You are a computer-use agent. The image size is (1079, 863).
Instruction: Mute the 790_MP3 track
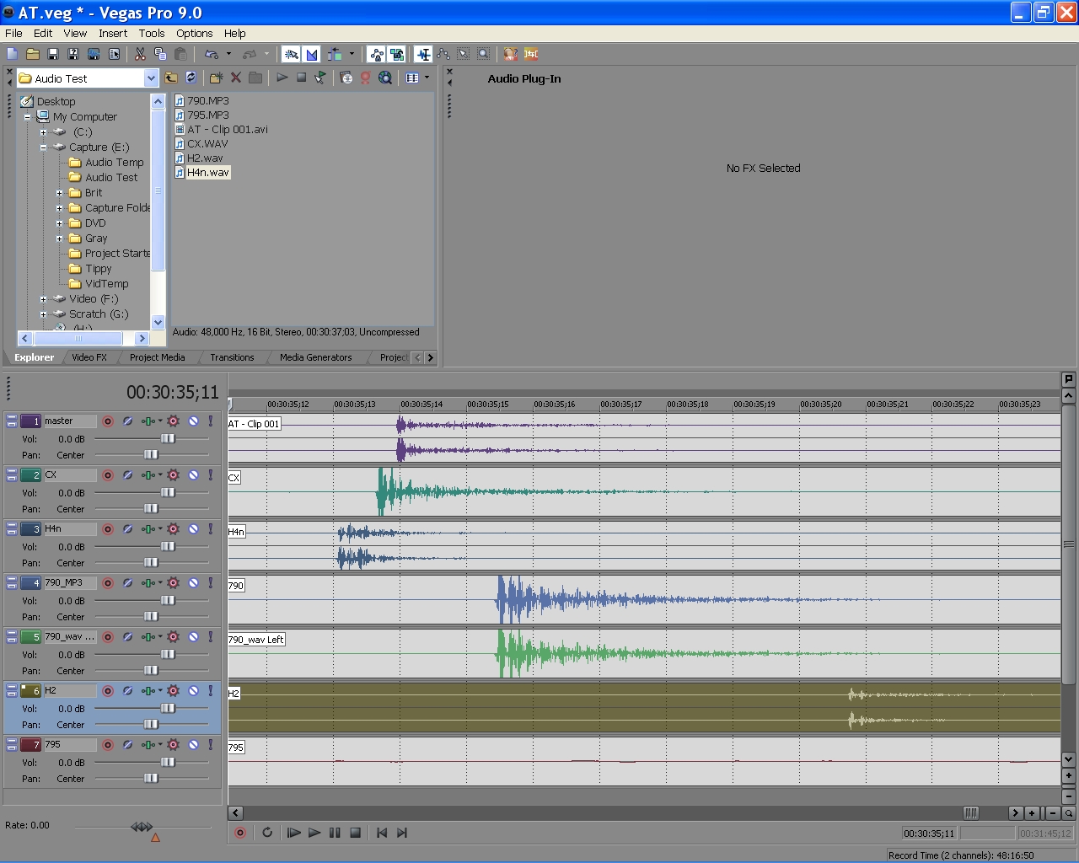[x=193, y=583]
